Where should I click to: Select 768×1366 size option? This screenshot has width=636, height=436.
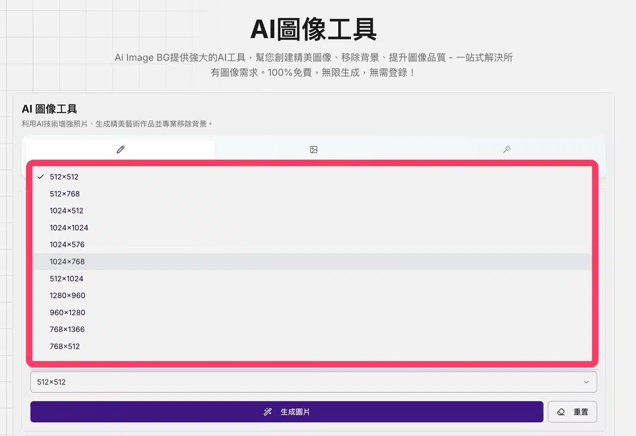[67, 329]
